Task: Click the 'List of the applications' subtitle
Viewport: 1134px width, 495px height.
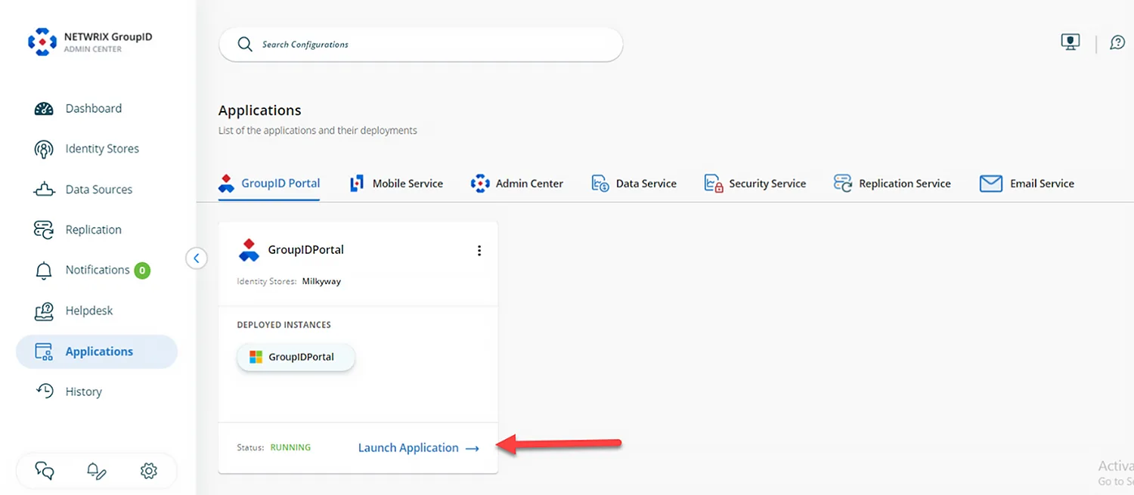Action: tap(318, 131)
